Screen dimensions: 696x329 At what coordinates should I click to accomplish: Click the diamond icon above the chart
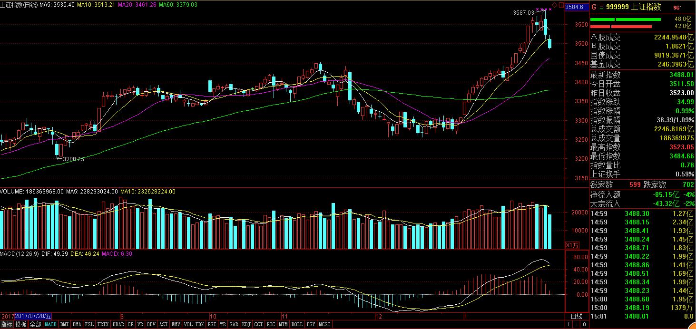click(554, 4)
